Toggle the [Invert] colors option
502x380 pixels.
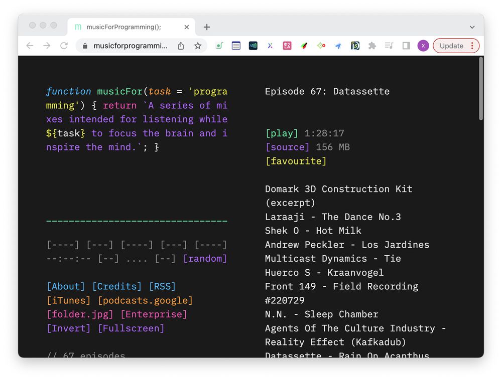click(68, 328)
